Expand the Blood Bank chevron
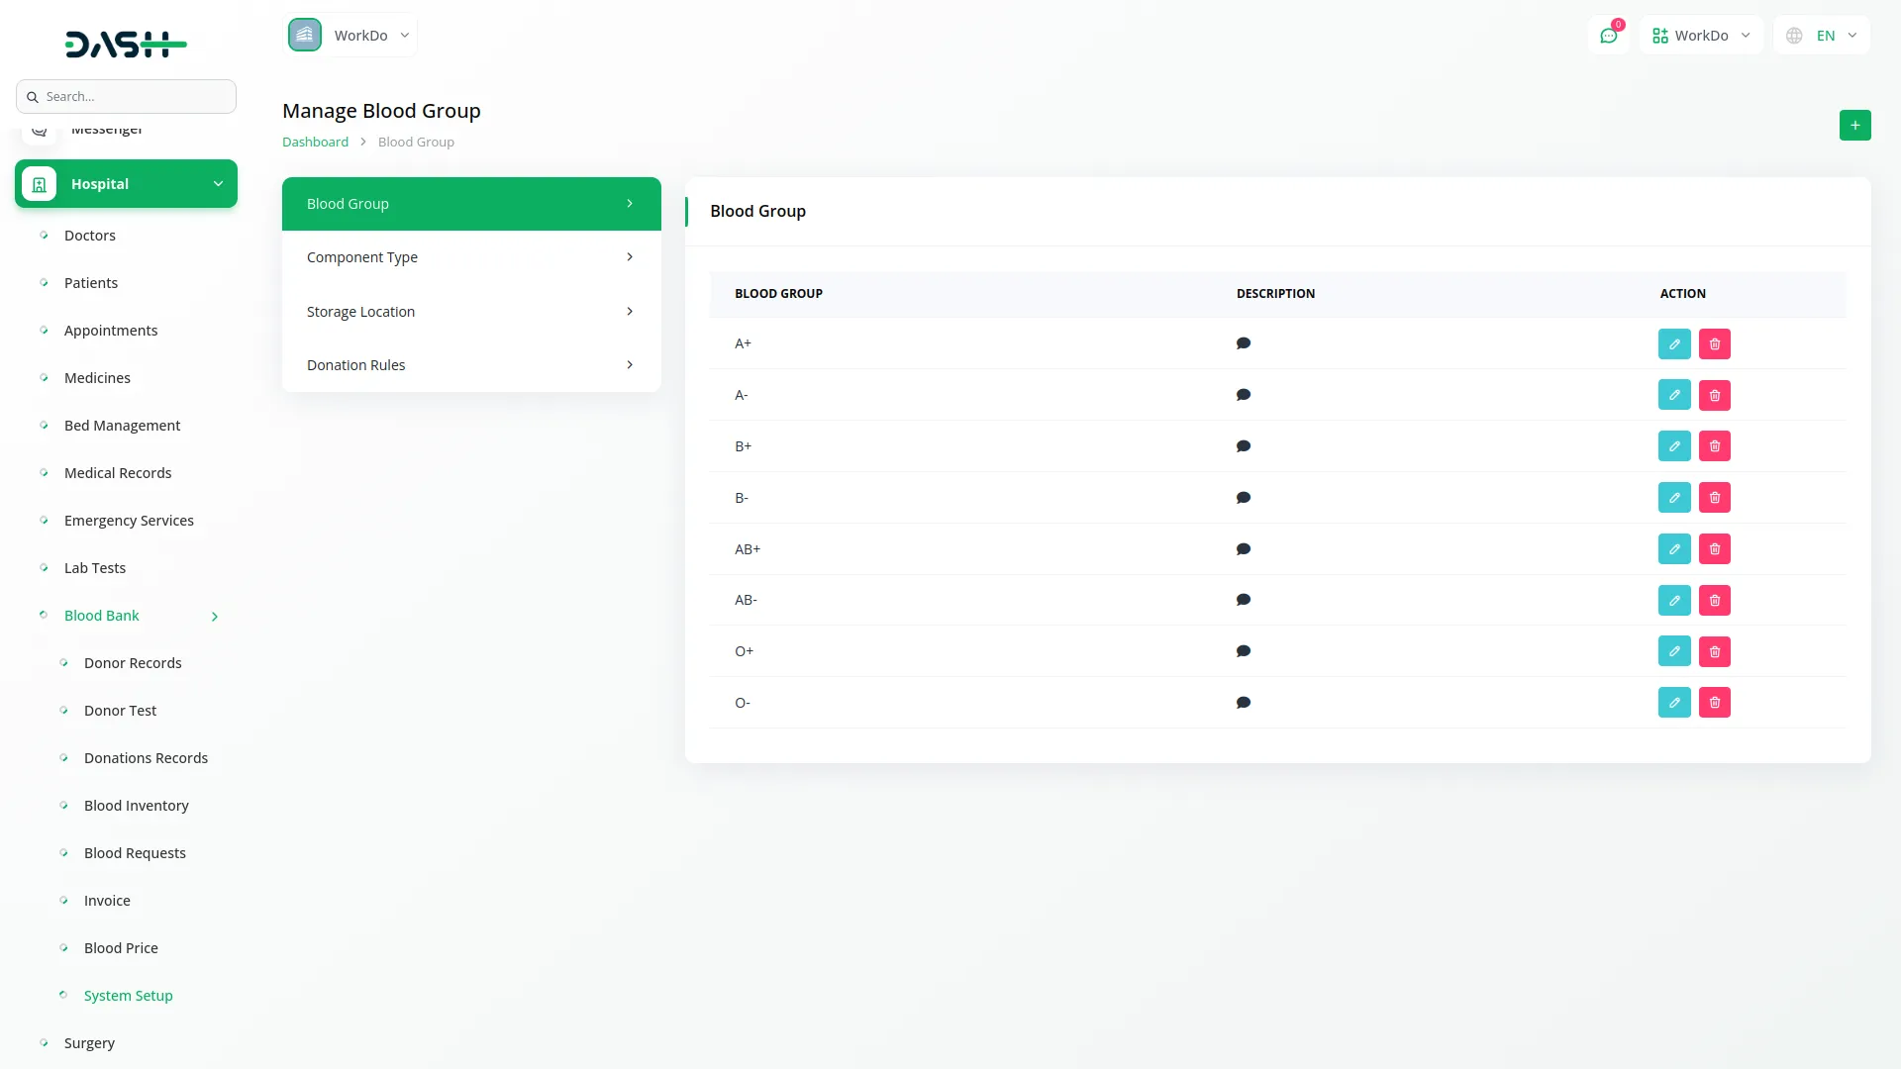The height and width of the screenshot is (1069, 1901). point(215,617)
